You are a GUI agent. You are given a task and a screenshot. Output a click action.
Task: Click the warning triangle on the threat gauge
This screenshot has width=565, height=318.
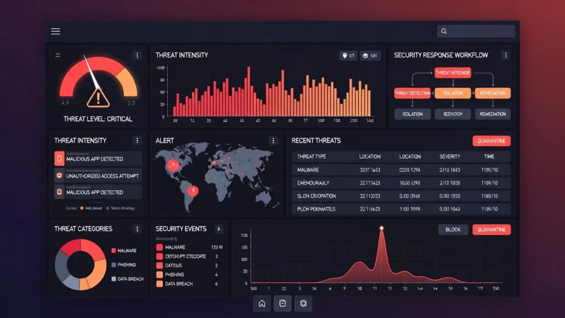point(98,98)
